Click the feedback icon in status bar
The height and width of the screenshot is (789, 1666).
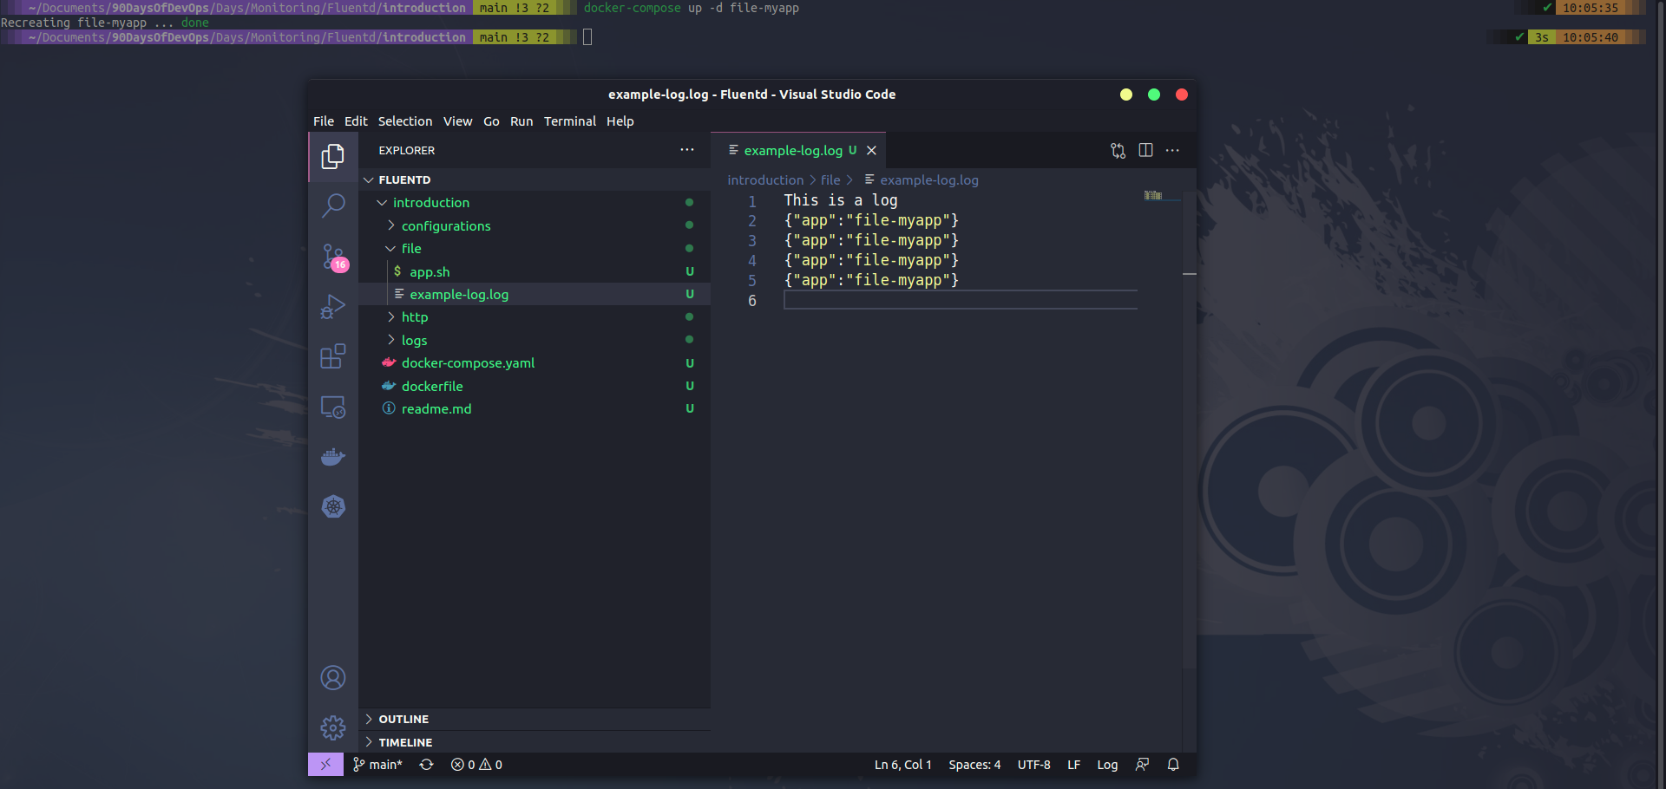1142,765
